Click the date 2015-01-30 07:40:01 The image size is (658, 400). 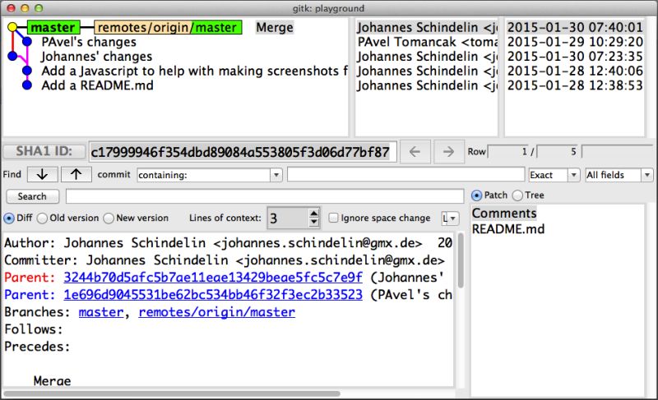[575, 28]
